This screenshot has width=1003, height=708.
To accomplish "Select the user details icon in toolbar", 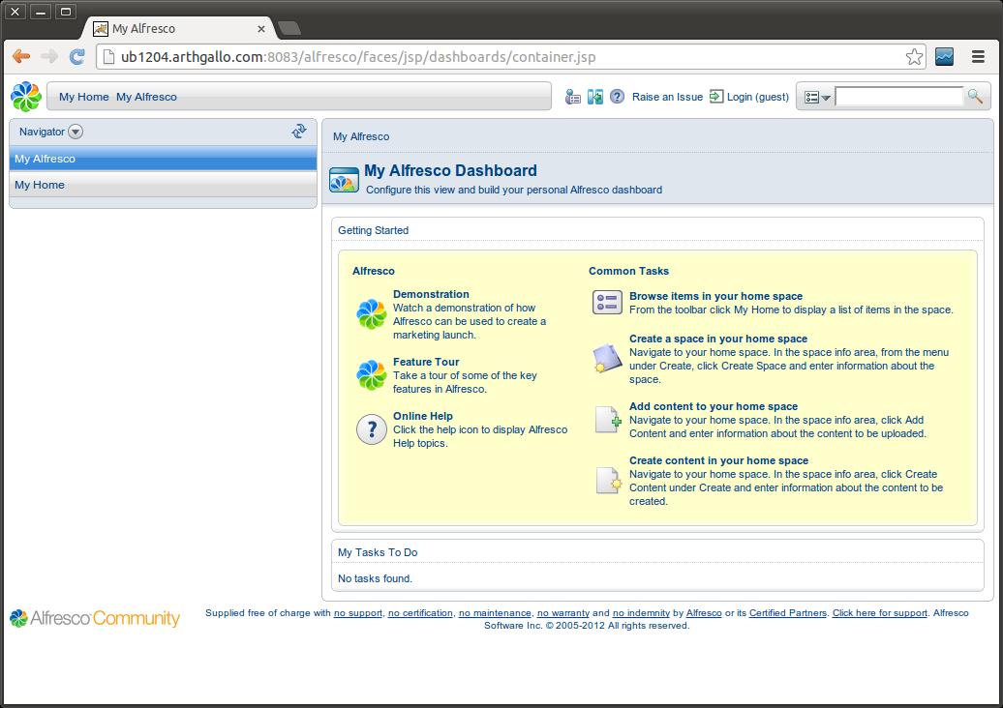I will pos(572,97).
